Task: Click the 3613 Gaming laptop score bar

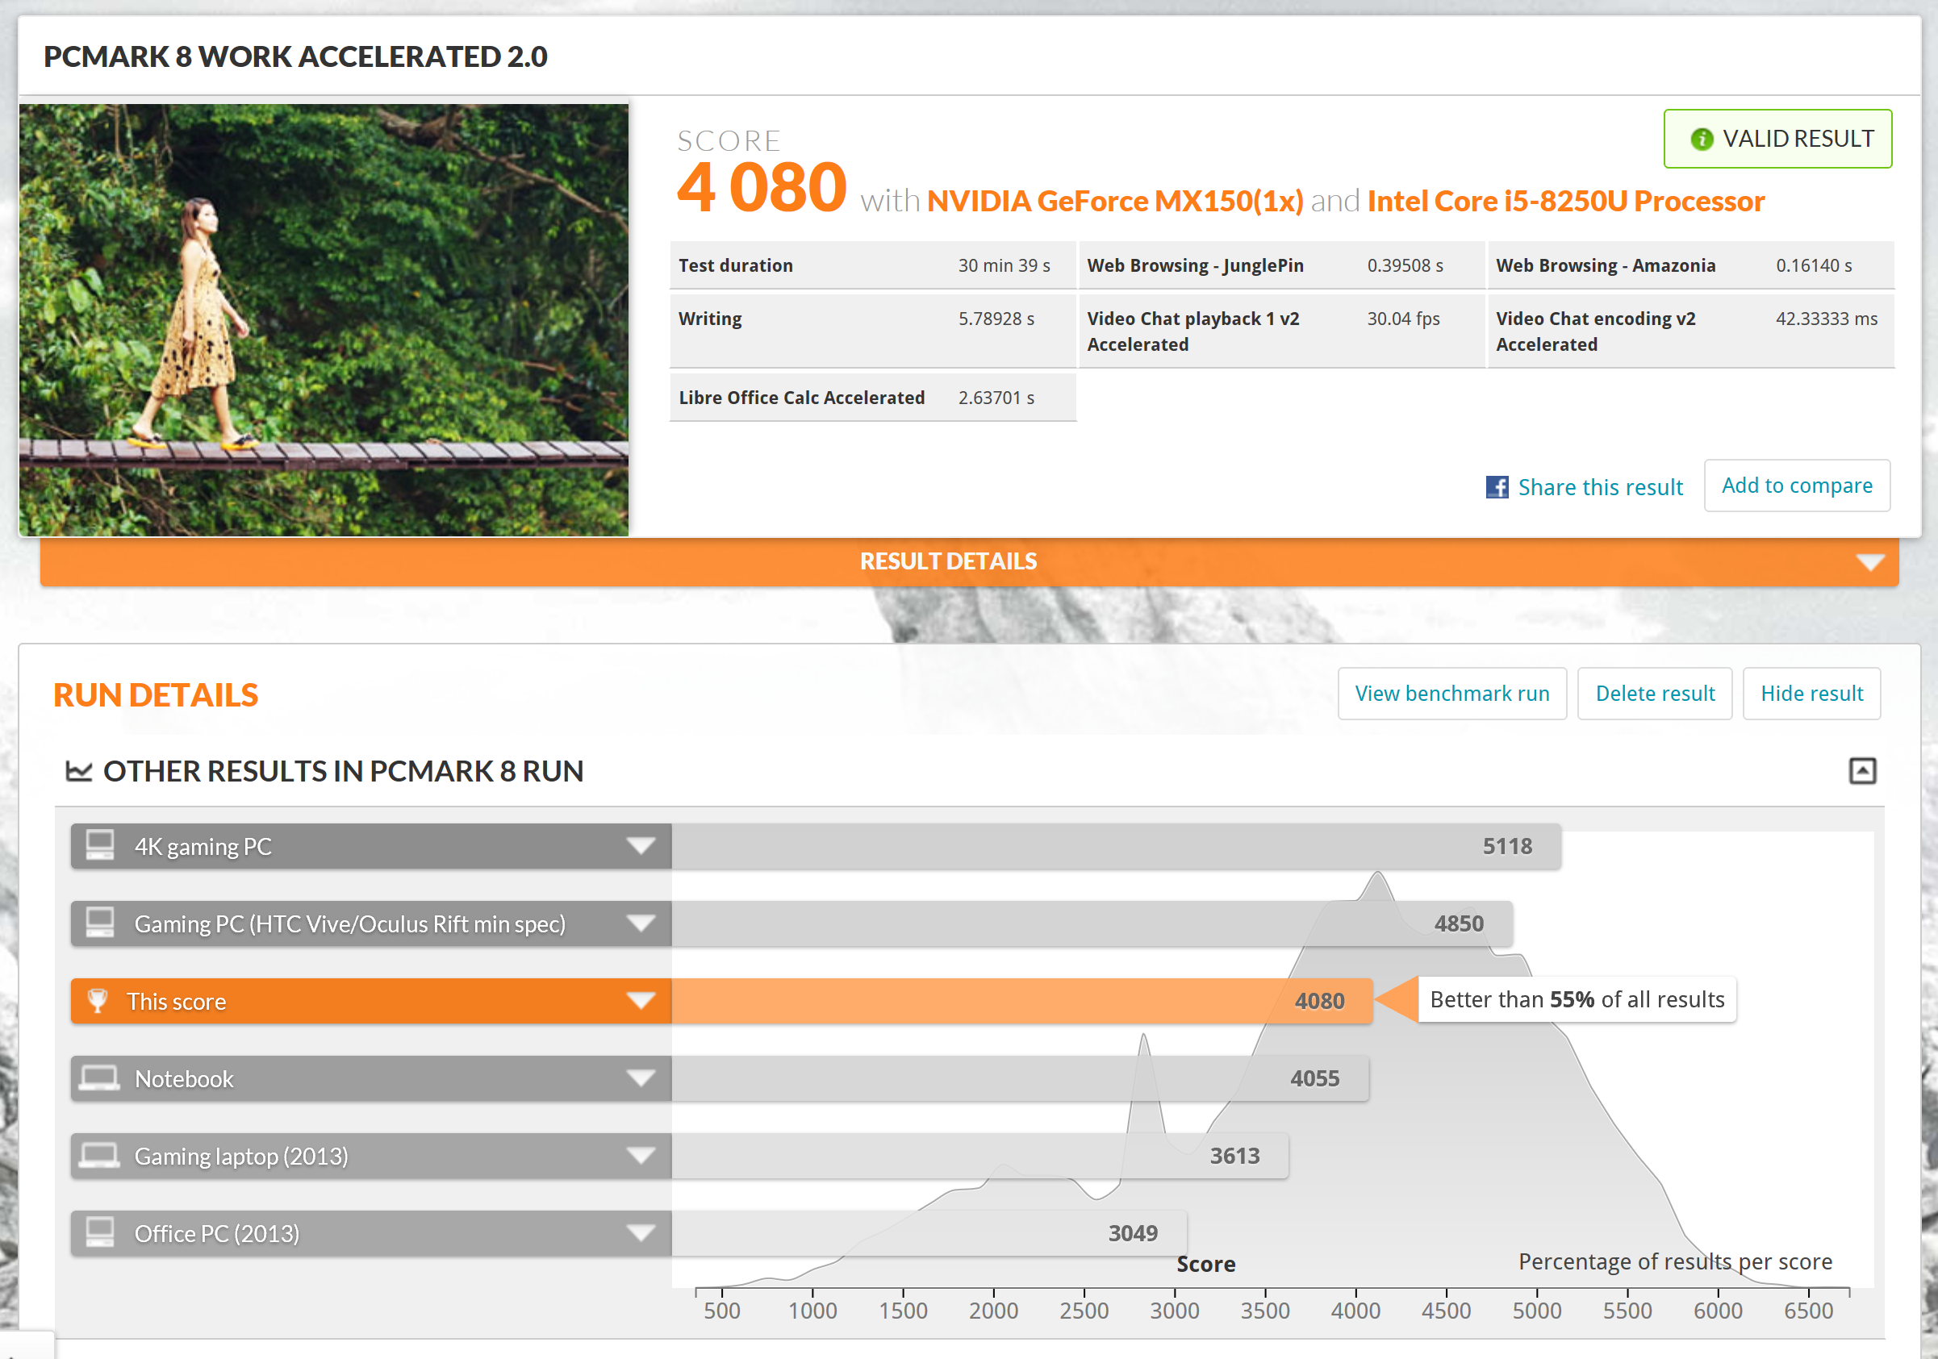Action: 980,1156
